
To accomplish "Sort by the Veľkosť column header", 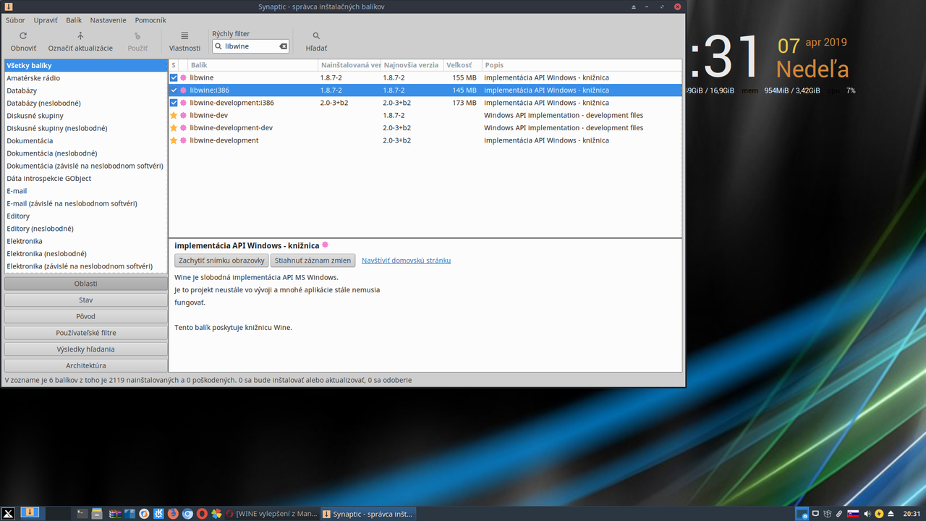I will [462, 65].
